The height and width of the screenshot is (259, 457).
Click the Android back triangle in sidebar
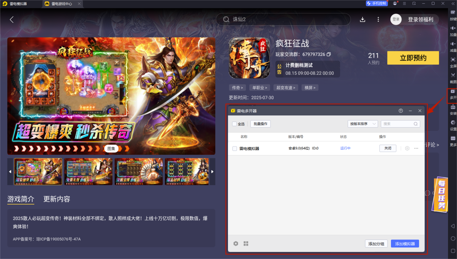click(x=453, y=226)
